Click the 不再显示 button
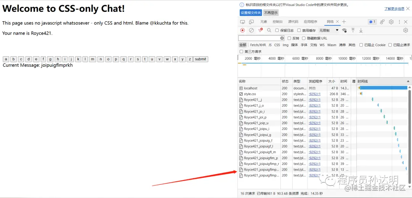 coord(270,13)
